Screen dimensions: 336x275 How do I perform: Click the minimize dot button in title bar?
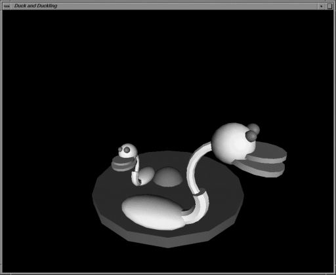click(321, 6)
